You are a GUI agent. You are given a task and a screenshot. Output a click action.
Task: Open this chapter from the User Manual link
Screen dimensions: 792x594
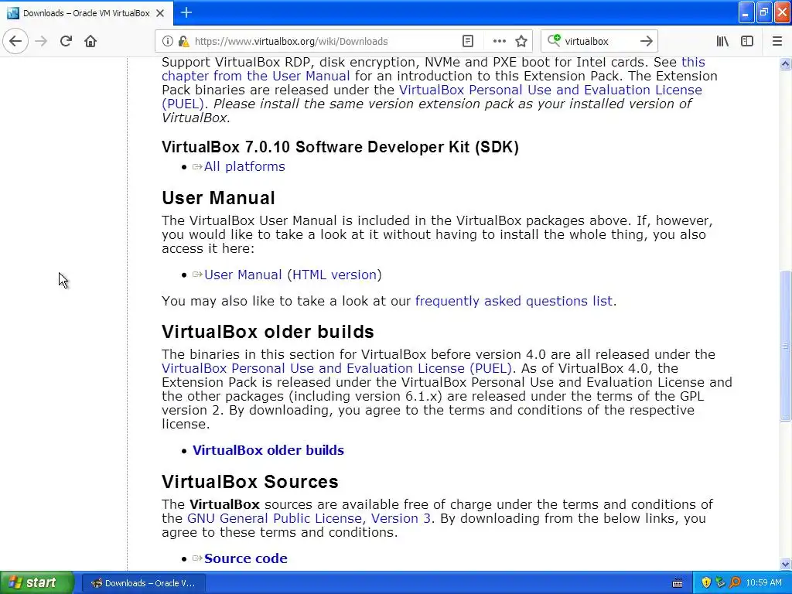(433, 69)
